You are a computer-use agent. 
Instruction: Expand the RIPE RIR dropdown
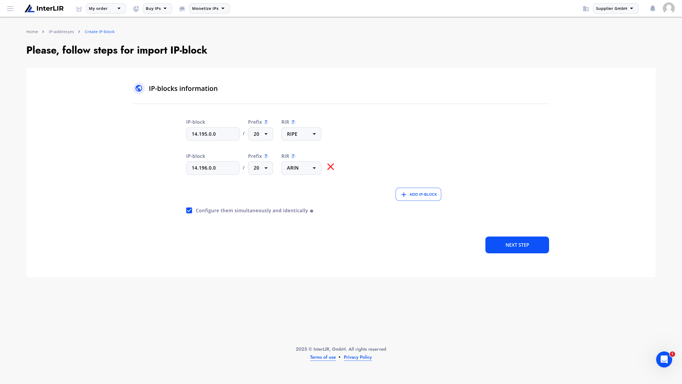pyautogui.click(x=301, y=134)
